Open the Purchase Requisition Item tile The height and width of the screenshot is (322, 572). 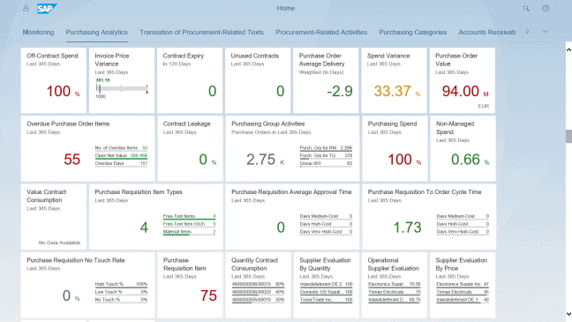pyautogui.click(x=190, y=285)
